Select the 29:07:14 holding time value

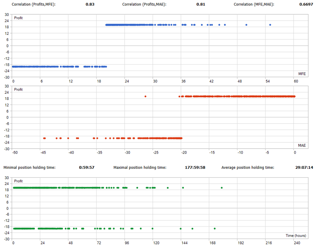[304, 167]
